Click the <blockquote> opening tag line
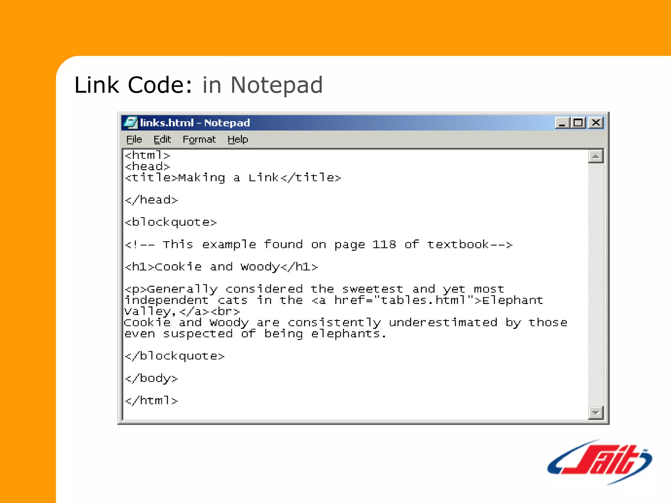The image size is (671, 503). click(x=171, y=222)
